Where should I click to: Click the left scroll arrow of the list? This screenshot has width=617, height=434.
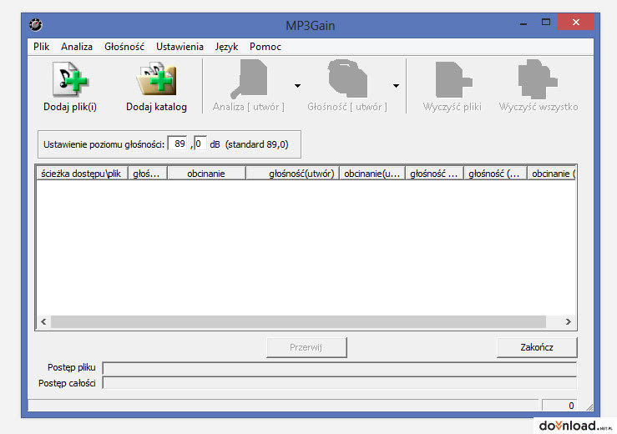(x=43, y=322)
